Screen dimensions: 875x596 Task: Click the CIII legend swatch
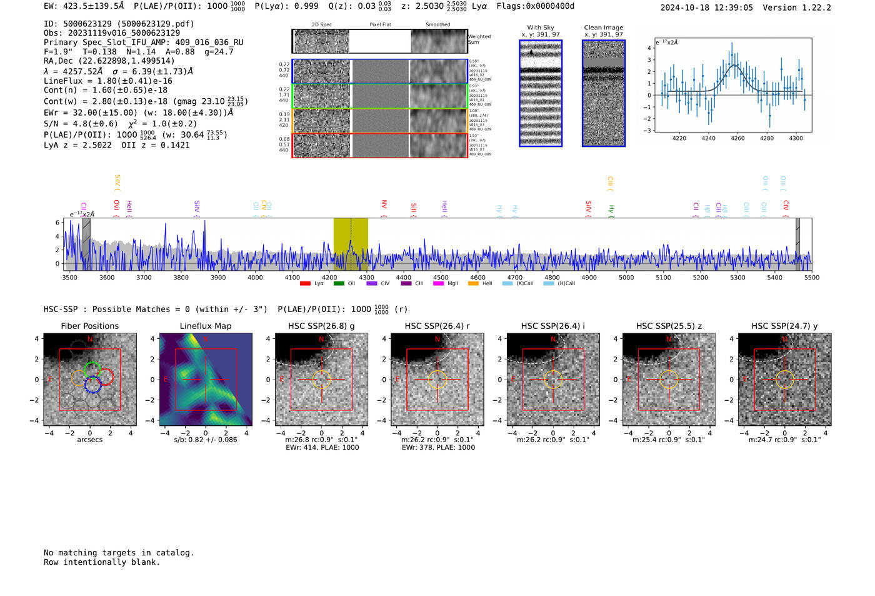point(406,283)
